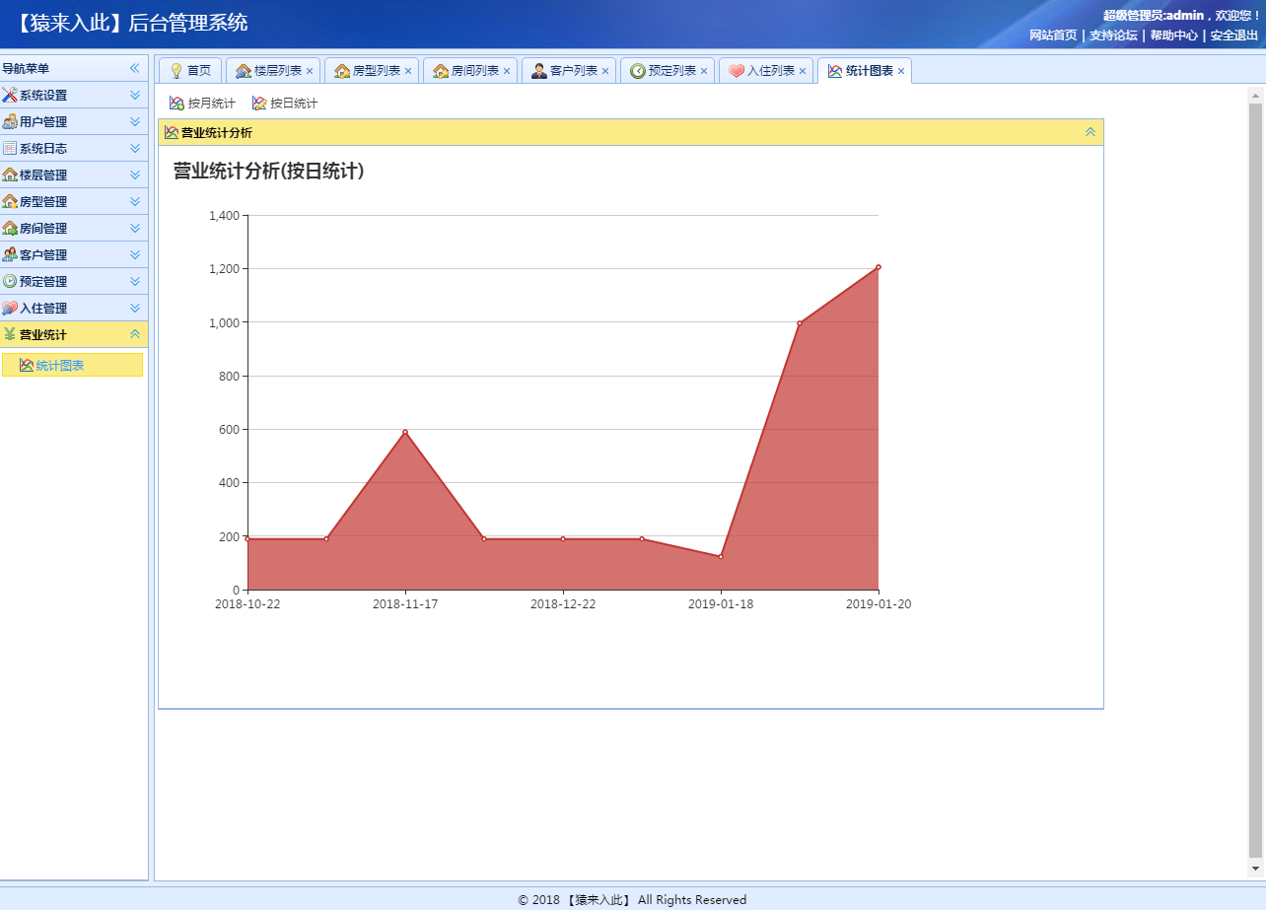Image resolution: width=1266 pixels, height=910 pixels.
Task: Click the 安全退出 logout link
Action: click(x=1234, y=35)
